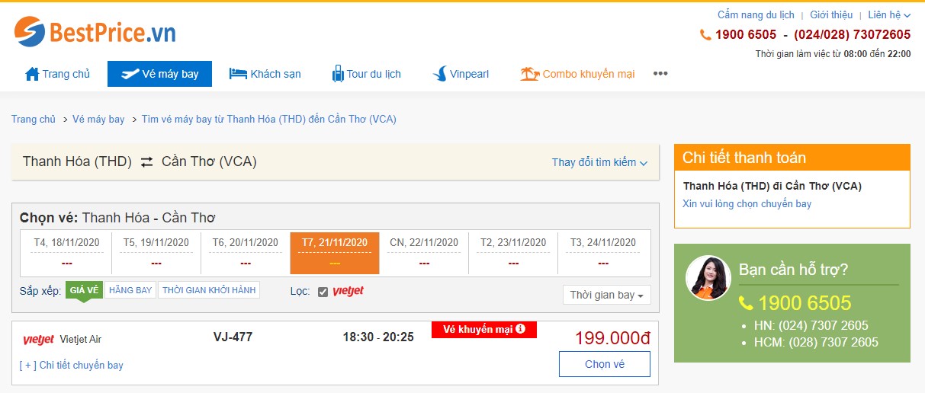Click the Chọn vé button
Viewport: 925px width, 393px height.
(605, 364)
